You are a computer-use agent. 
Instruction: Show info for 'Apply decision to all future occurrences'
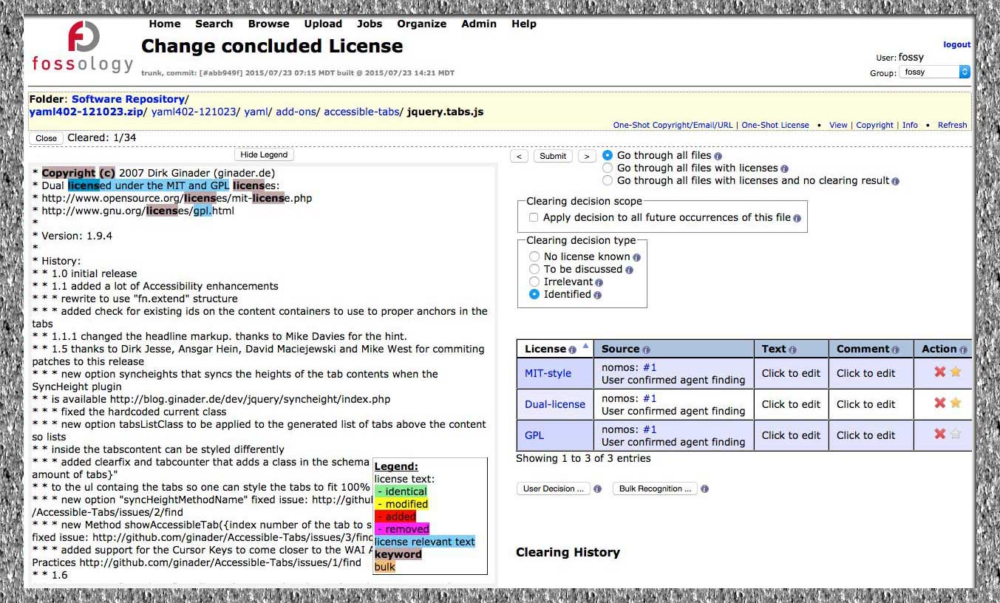(797, 218)
